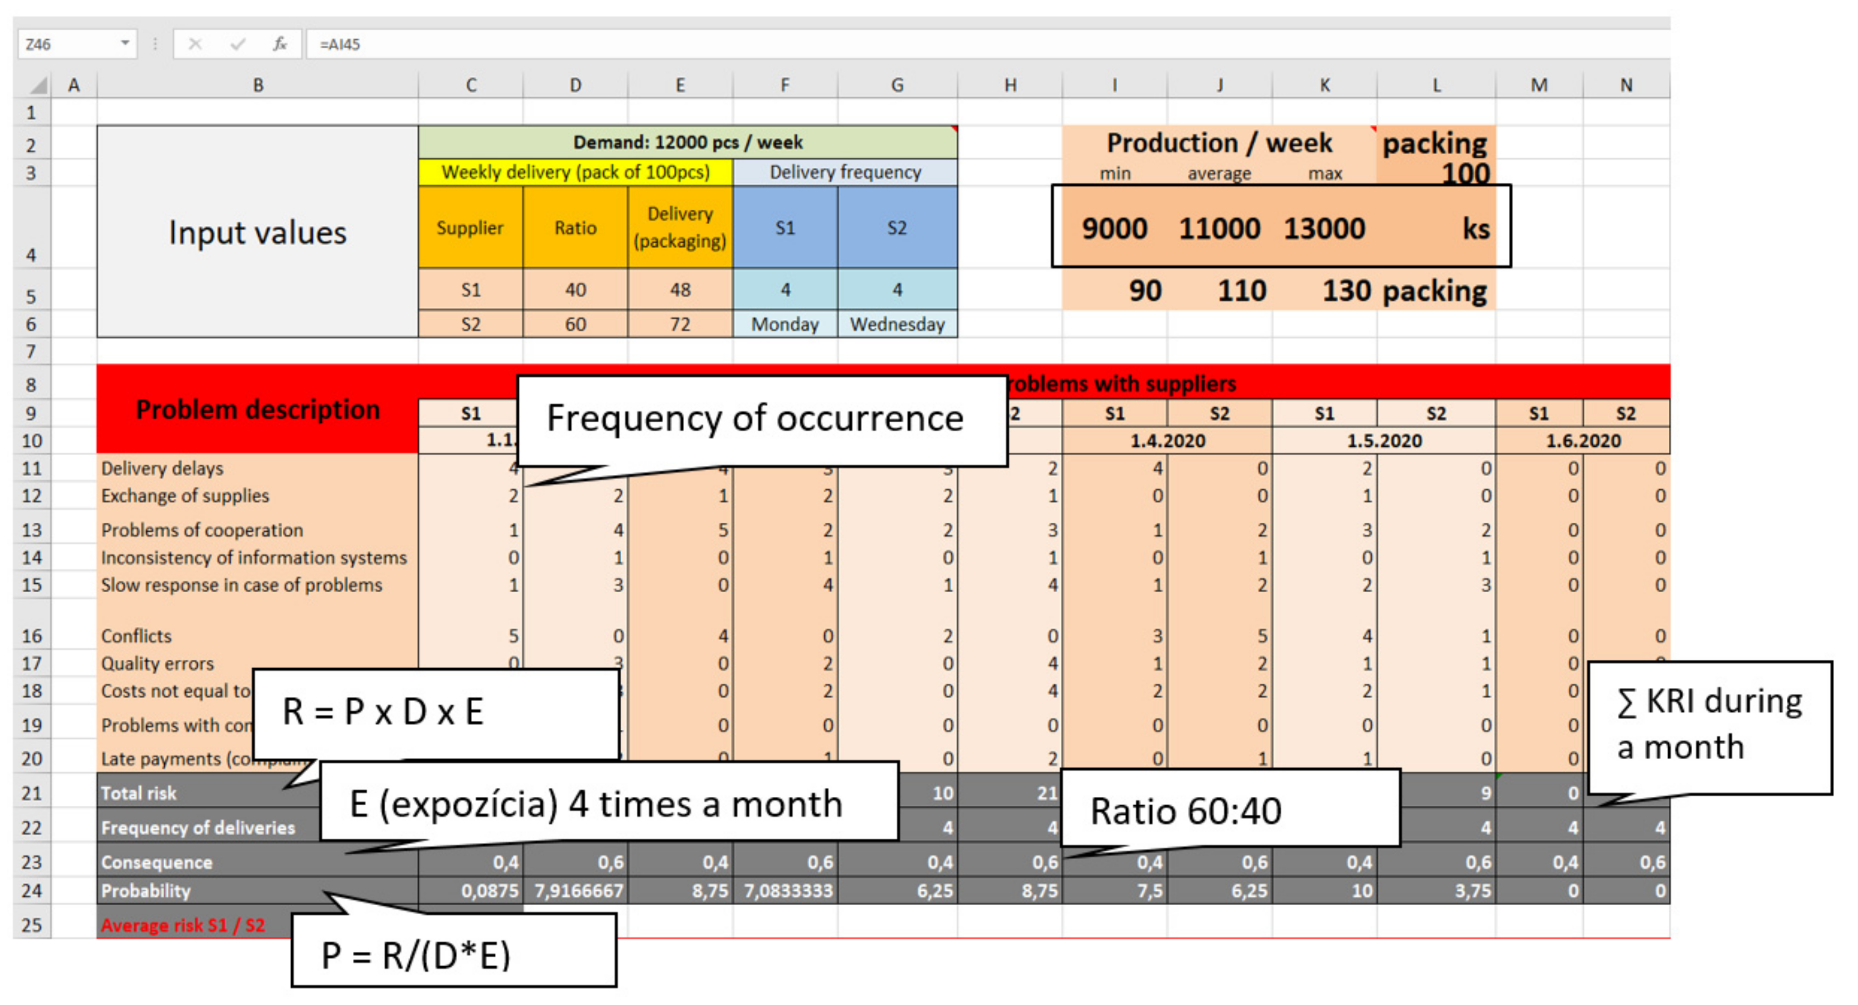The width and height of the screenshot is (1858, 1005).
Task: Click the Enter checkmark formula bar icon
Action: [237, 44]
